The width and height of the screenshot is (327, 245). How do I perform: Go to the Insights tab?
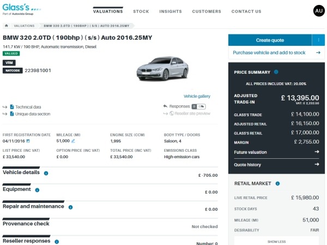tap(171, 11)
